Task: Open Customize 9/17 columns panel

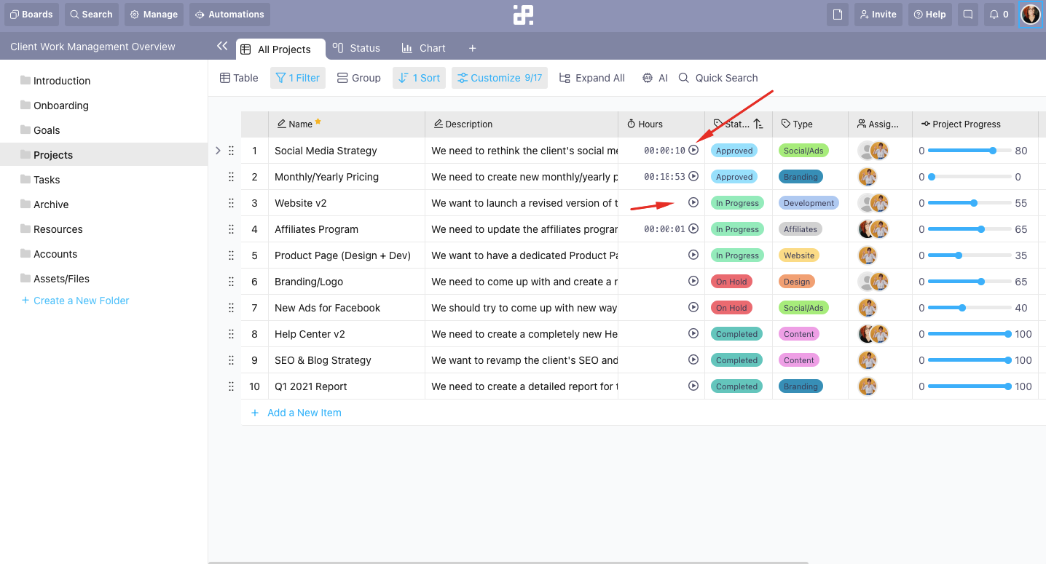Action: [x=500, y=78]
